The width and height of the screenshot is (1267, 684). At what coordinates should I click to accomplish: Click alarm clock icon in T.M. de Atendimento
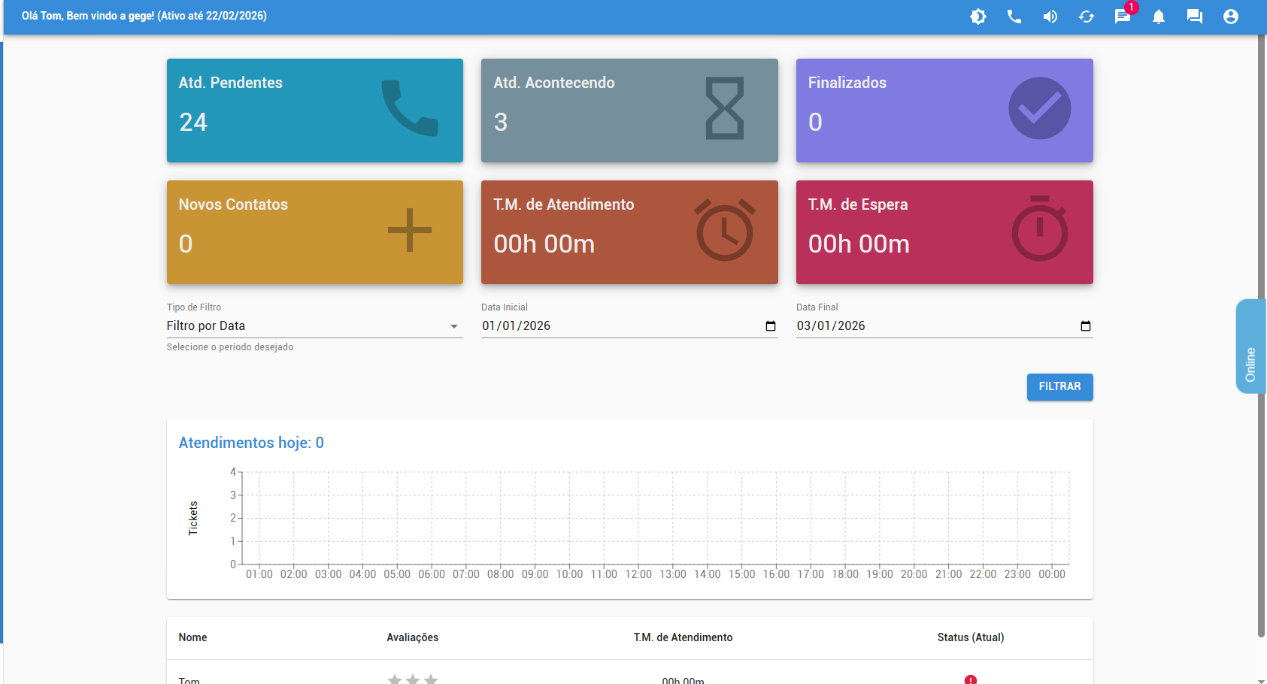coord(725,230)
